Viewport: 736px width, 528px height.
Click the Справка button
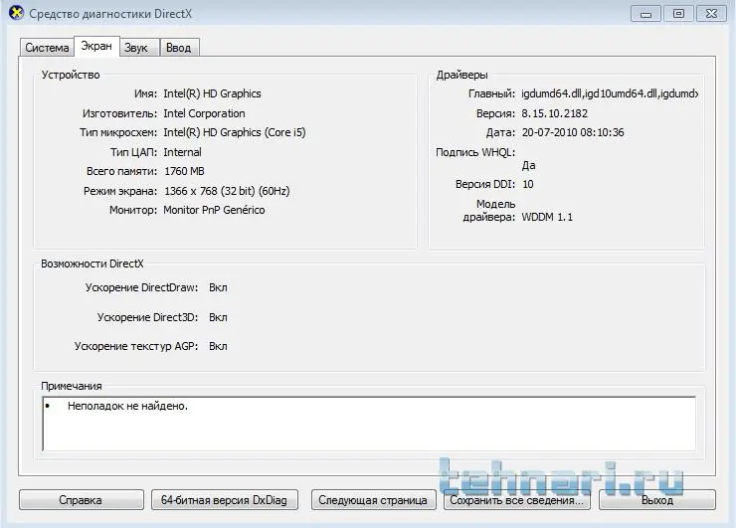(81, 500)
